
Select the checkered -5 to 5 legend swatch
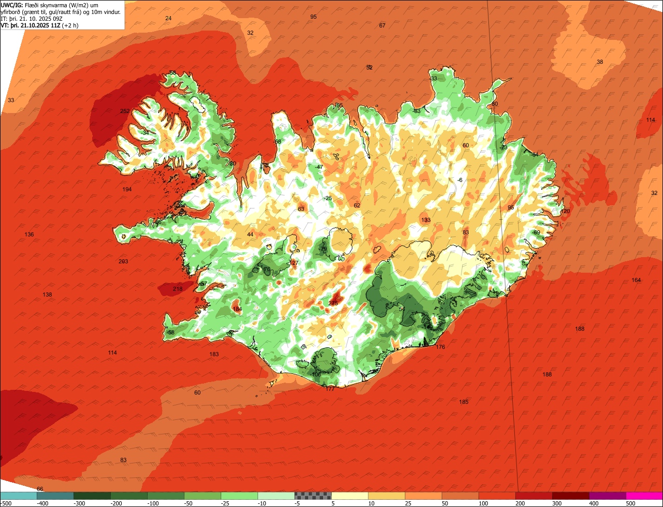point(313,495)
